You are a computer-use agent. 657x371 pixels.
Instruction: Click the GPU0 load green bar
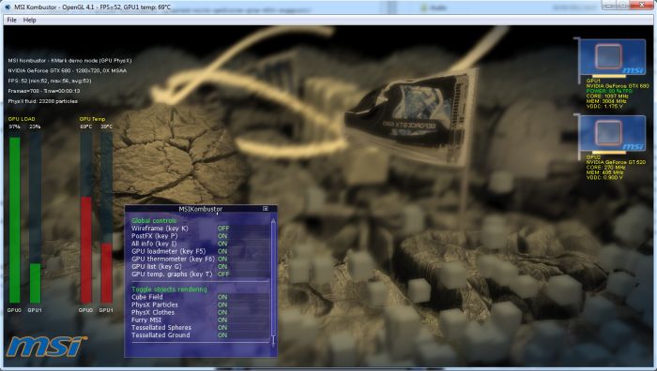[x=15, y=220]
